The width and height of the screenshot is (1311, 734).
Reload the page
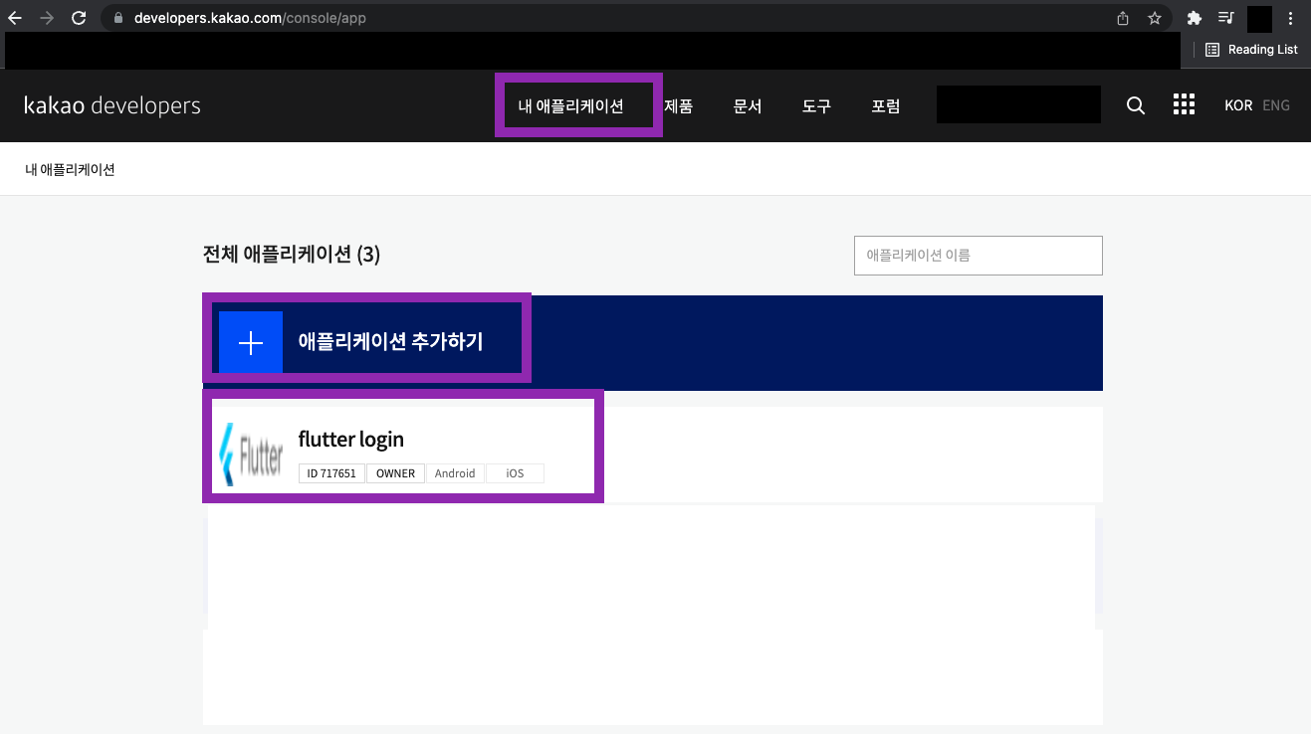tap(79, 18)
